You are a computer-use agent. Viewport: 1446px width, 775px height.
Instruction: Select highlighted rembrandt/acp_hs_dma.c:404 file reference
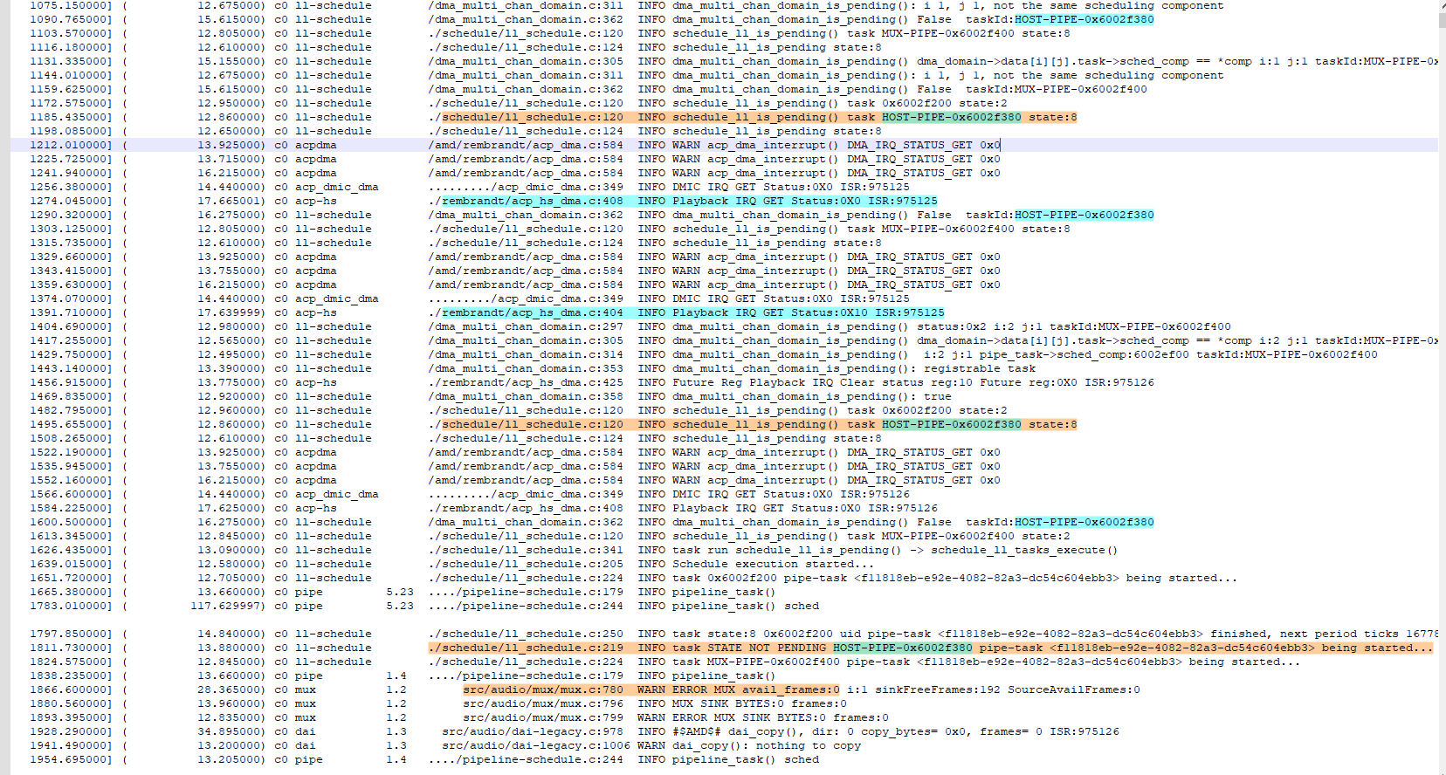coord(533,312)
